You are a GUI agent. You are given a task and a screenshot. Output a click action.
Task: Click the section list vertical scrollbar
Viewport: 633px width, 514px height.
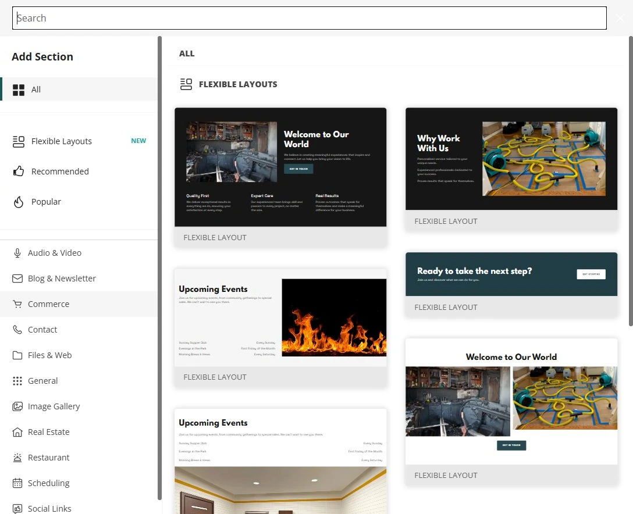click(631, 181)
